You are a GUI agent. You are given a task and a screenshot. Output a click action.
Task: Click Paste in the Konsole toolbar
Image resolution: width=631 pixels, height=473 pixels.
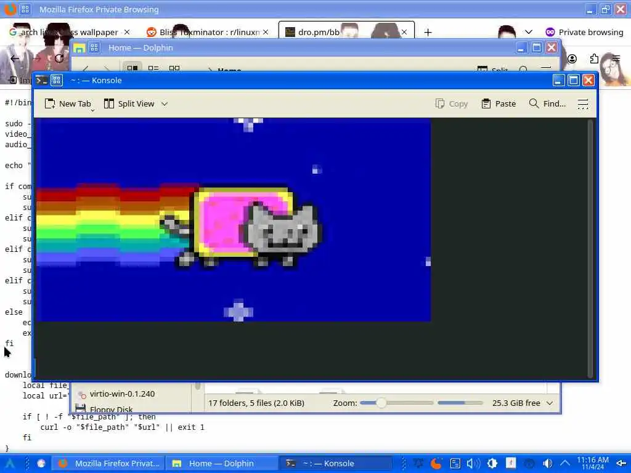coord(499,103)
